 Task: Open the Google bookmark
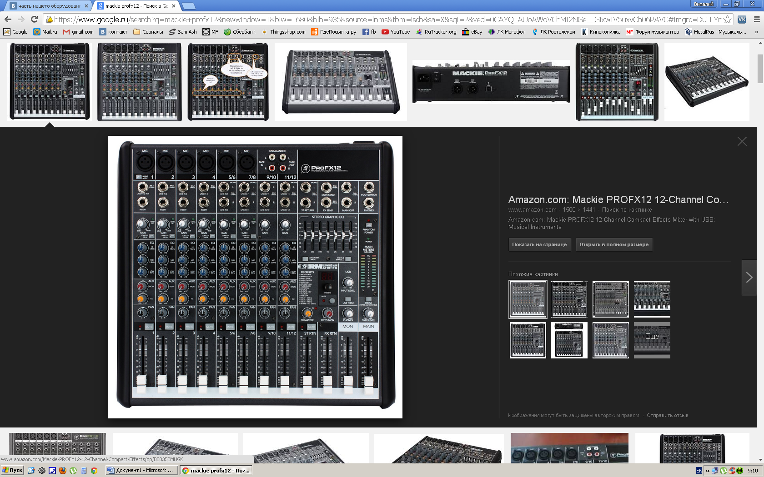15,32
